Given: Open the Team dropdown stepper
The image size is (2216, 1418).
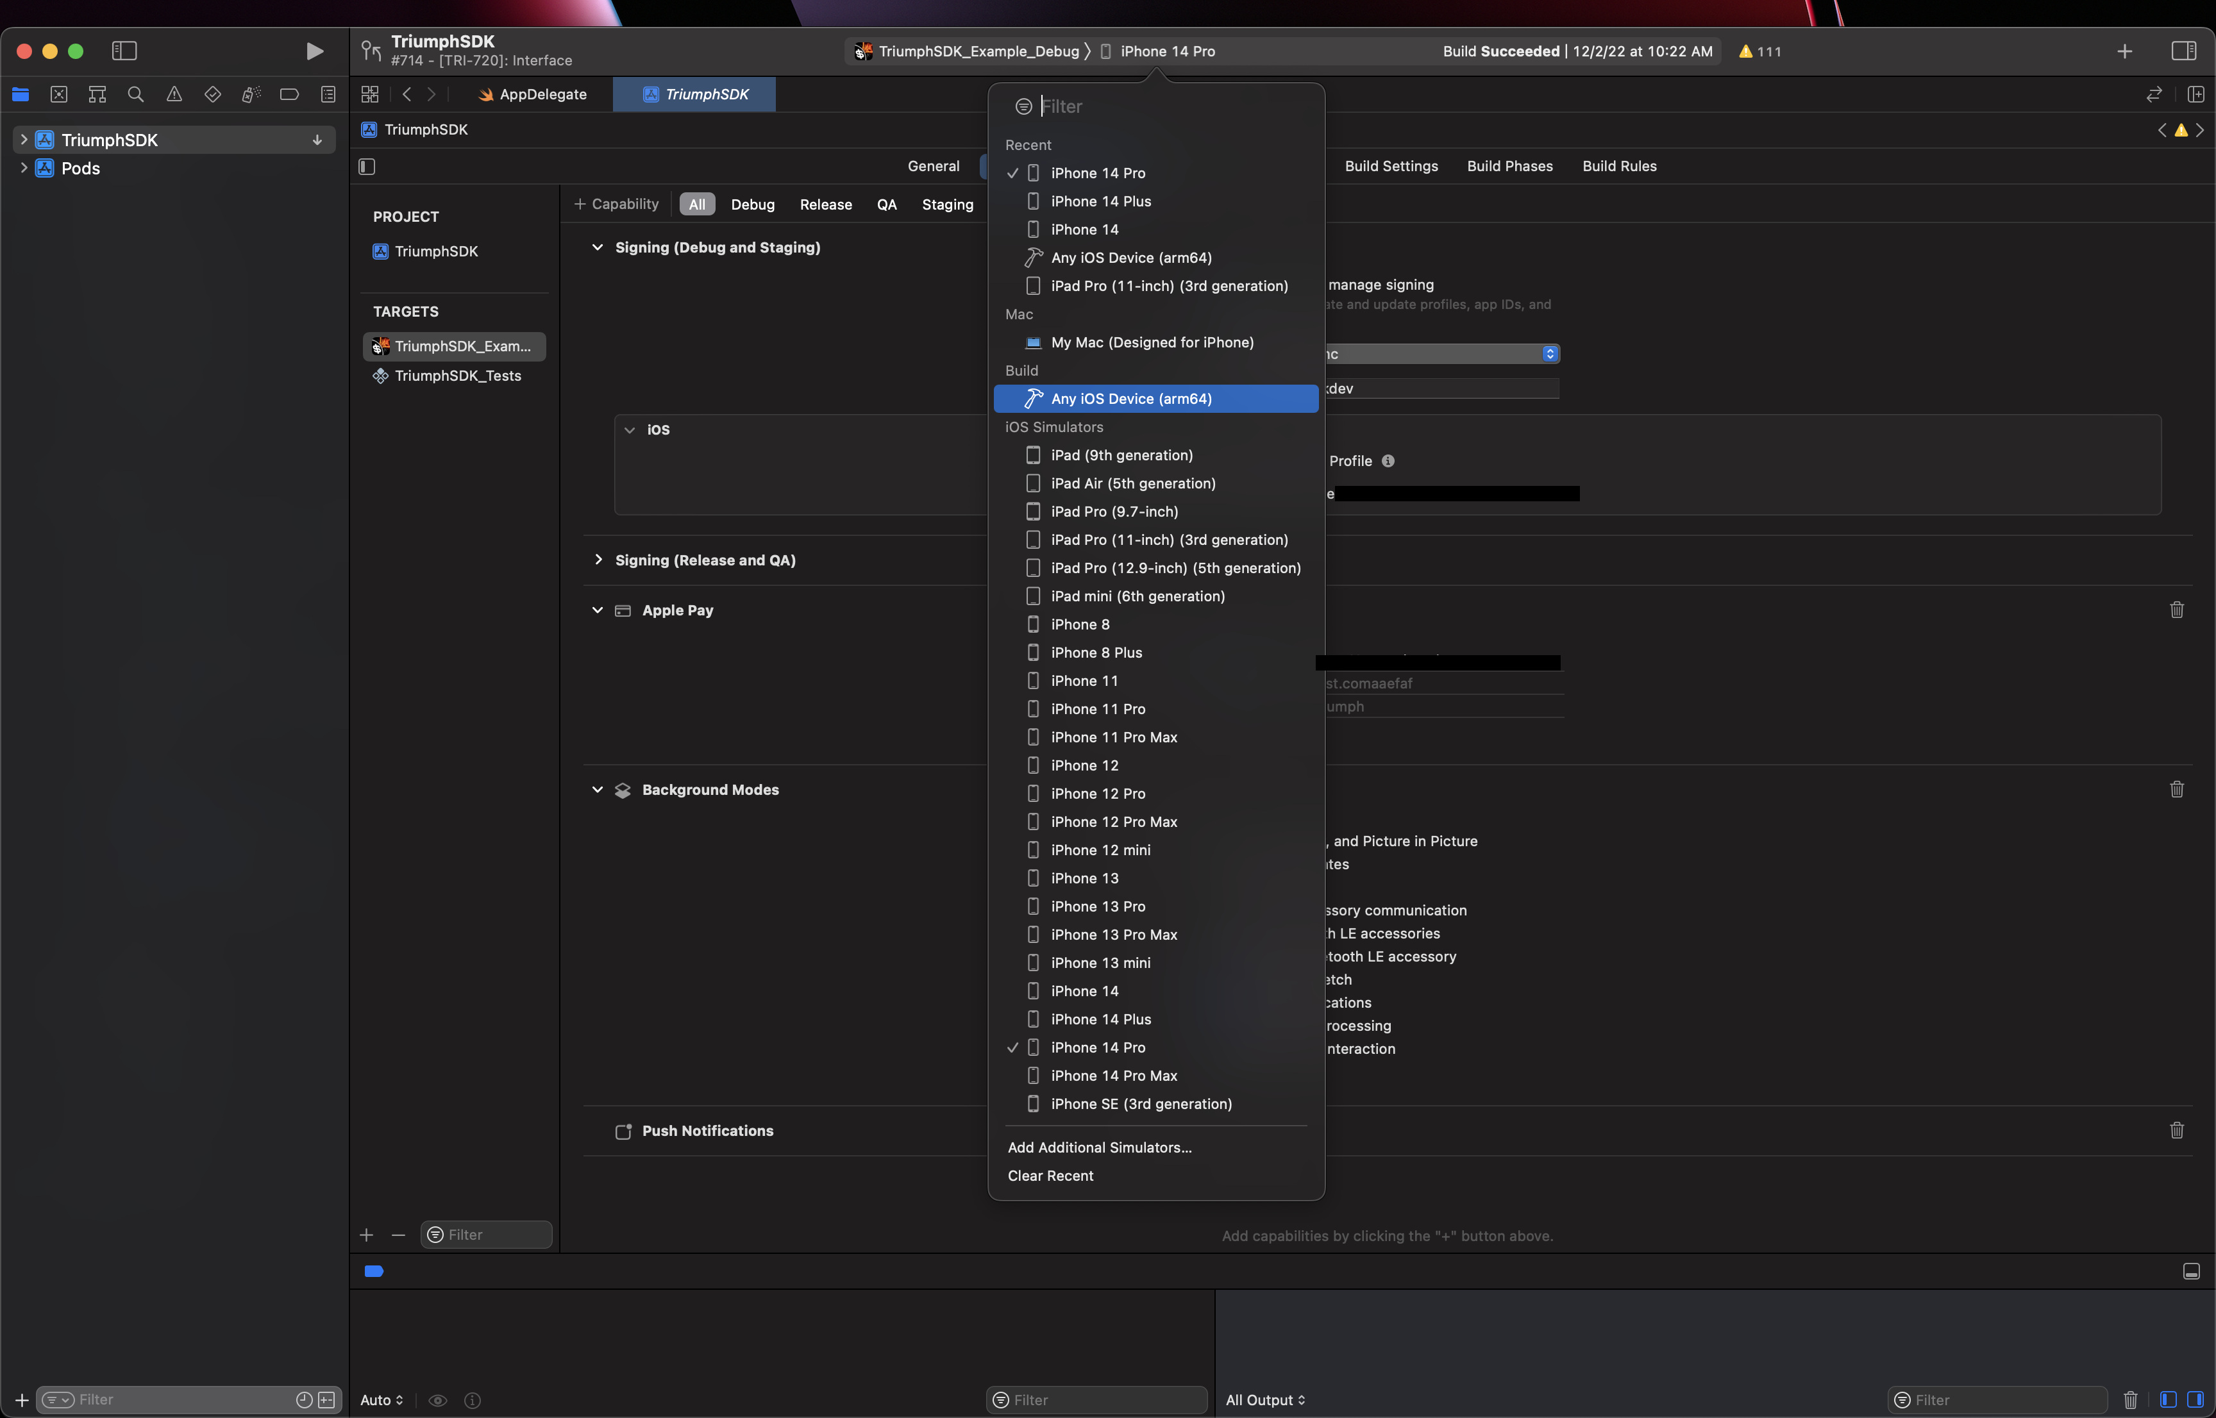Looking at the screenshot, I should pos(1550,354).
